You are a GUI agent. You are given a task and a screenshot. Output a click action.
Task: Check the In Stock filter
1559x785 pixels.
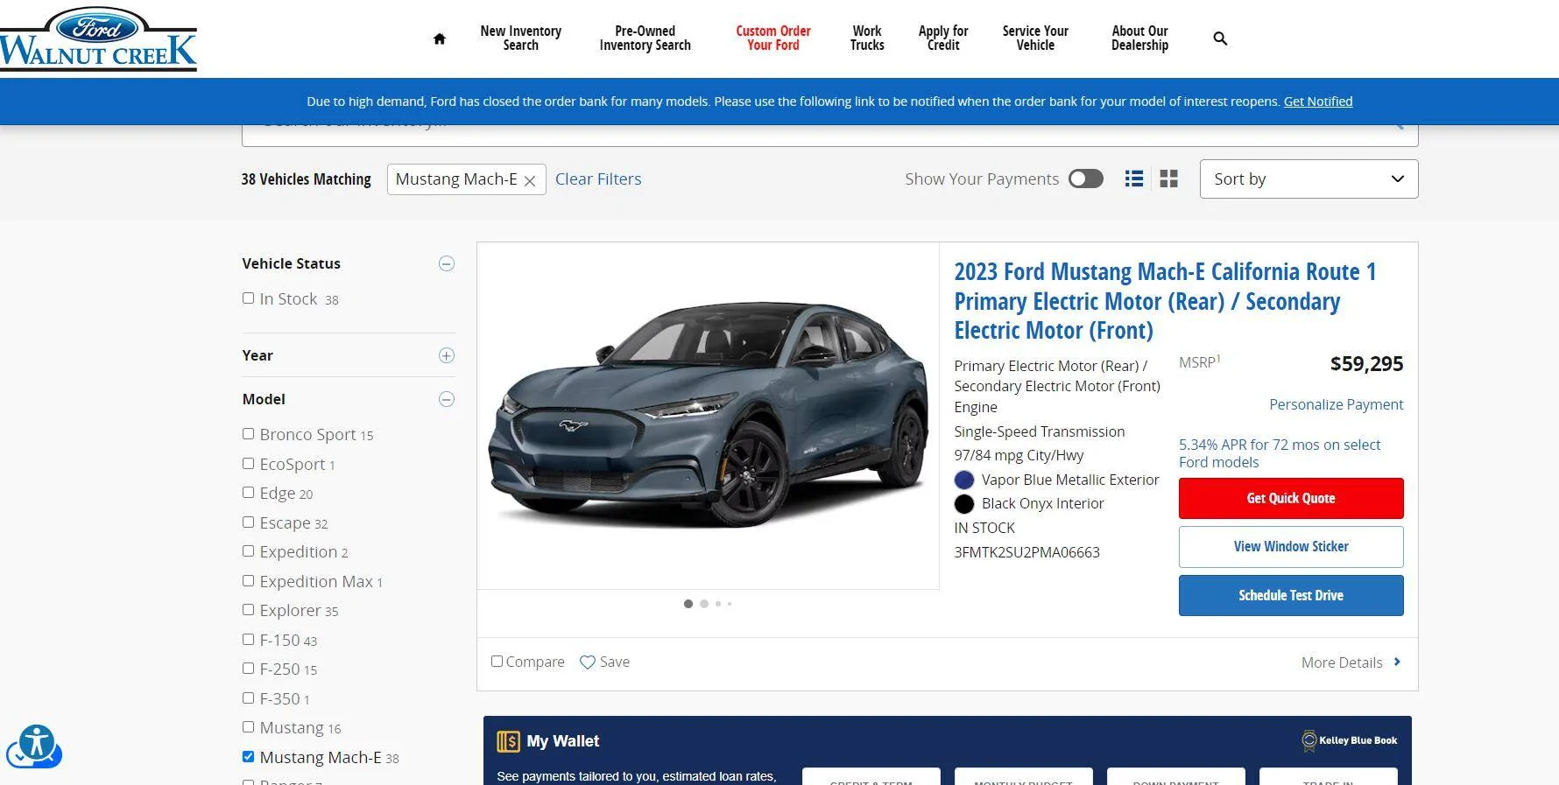coord(248,298)
